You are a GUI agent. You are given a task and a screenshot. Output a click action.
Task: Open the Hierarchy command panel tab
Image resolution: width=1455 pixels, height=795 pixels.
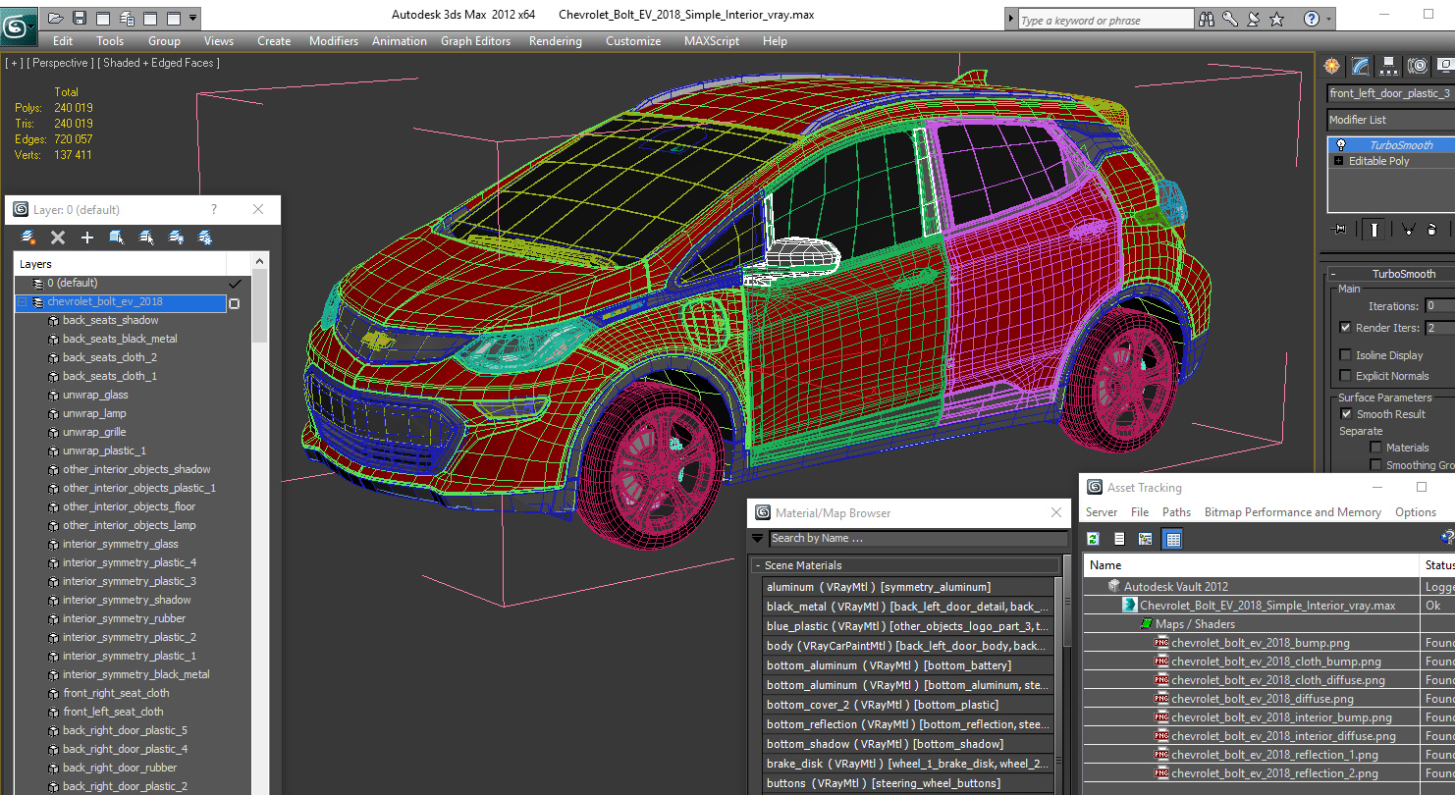tap(1388, 66)
